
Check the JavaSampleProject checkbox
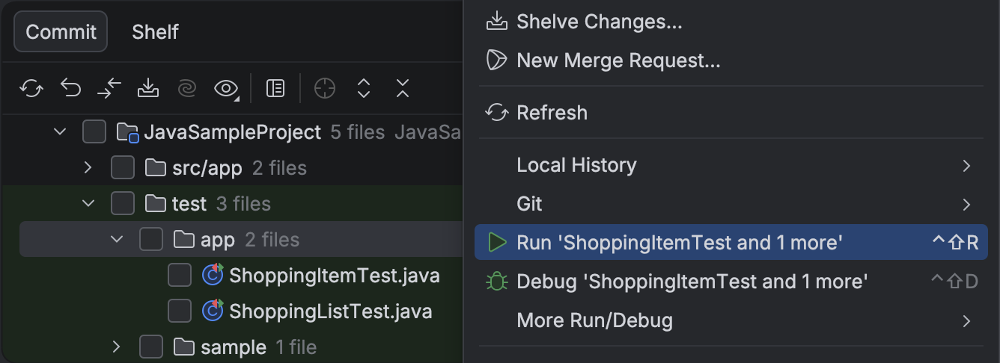(94, 132)
